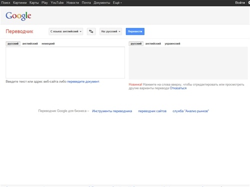This screenshot has height=187, width=250.
Task: Click the 'Отказаться' link
Action: (178, 88)
